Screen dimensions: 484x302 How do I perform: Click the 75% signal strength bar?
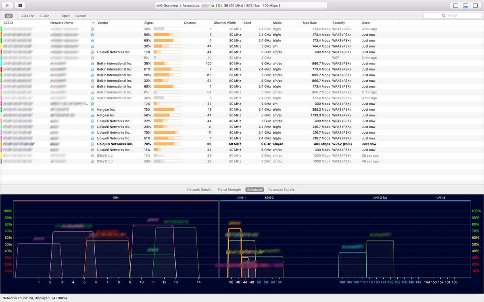pos(167,110)
